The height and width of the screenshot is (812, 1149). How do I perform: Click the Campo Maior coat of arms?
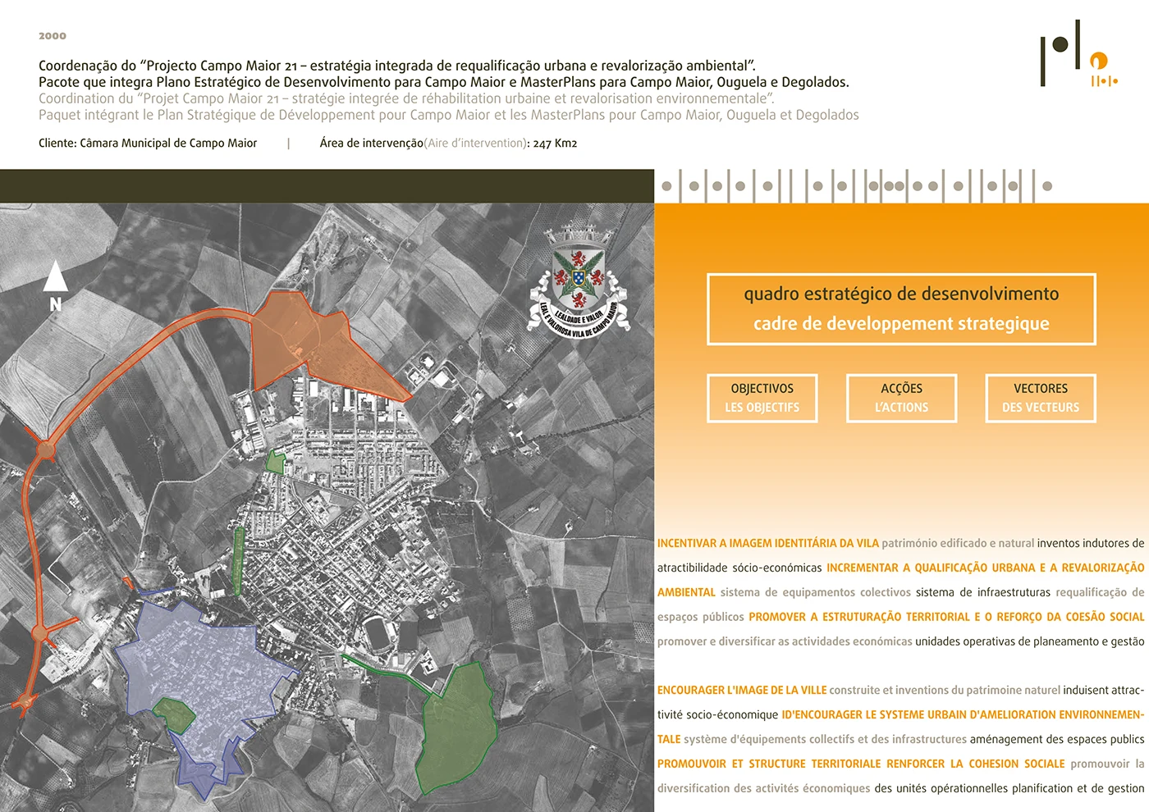click(579, 281)
